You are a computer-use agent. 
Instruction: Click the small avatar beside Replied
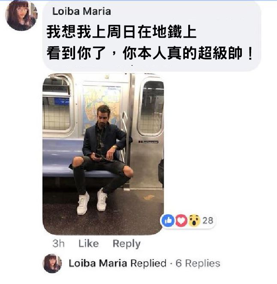click(x=52, y=263)
